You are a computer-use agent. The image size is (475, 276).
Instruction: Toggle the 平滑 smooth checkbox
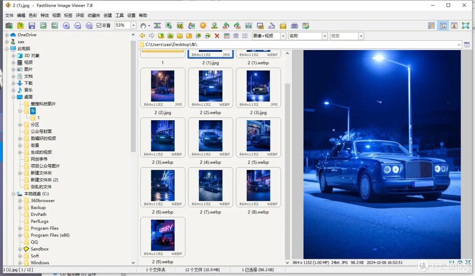pos(99,26)
